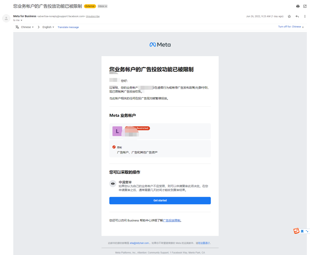This screenshot has width=310, height=255.
Task: Click the red Restricted status badge
Action: pos(137,128)
